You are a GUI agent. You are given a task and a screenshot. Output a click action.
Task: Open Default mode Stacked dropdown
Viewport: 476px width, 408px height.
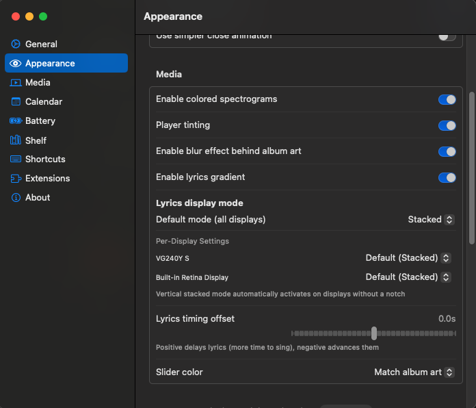point(431,219)
